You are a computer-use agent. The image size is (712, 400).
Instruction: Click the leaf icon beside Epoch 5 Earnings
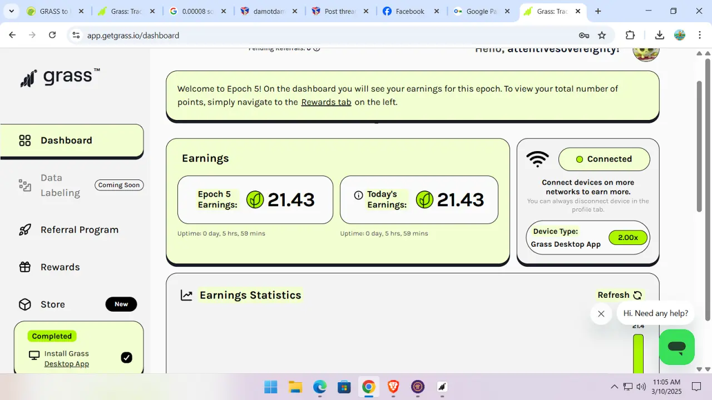point(255,199)
